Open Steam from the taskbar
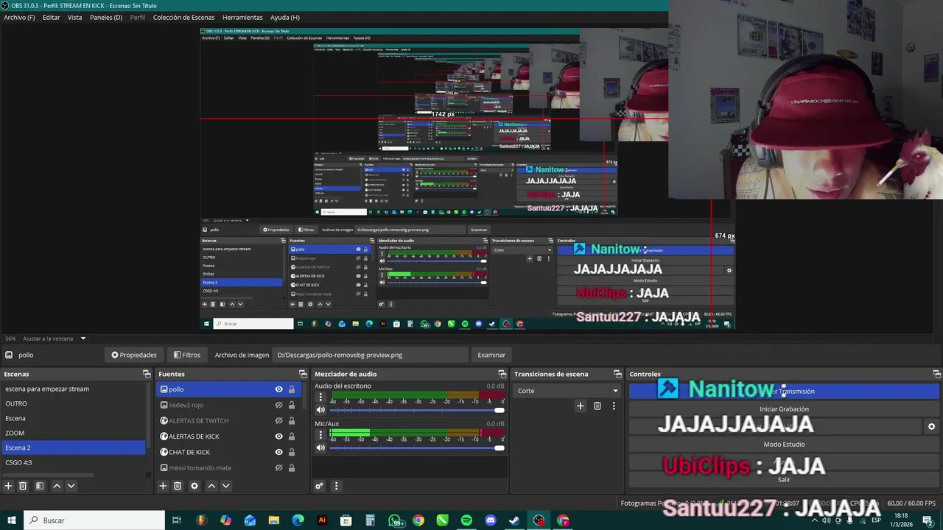This screenshot has height=530, width=943. tap(515, 520)
